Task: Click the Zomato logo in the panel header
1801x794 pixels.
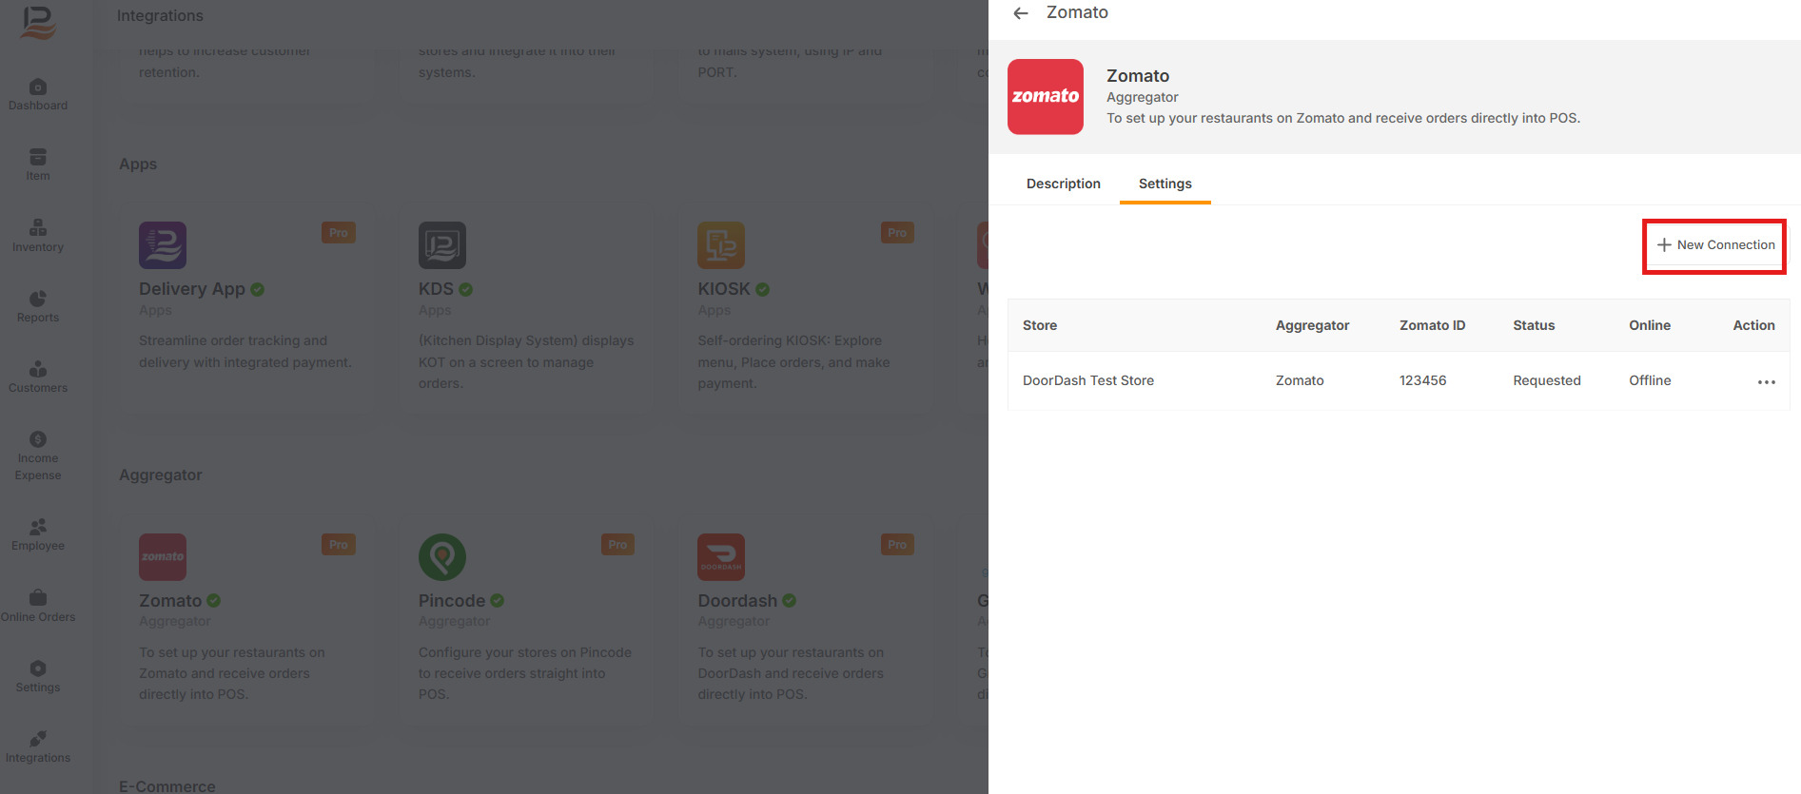Action: point(1046,97)
